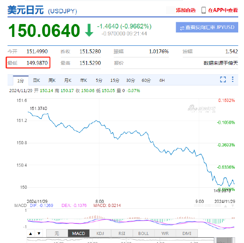Click the range slider handle below chart
Screen dimensions: 244x243
click(x=224, y=240)
